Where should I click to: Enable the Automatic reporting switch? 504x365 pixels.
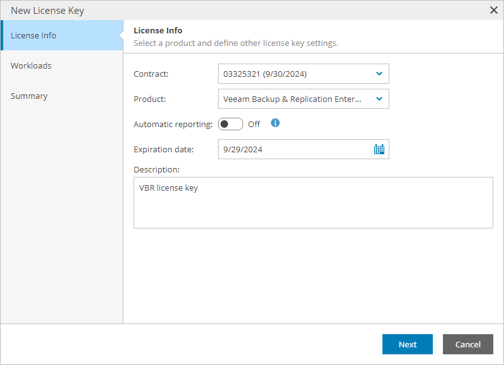click(x=230, y=124)
